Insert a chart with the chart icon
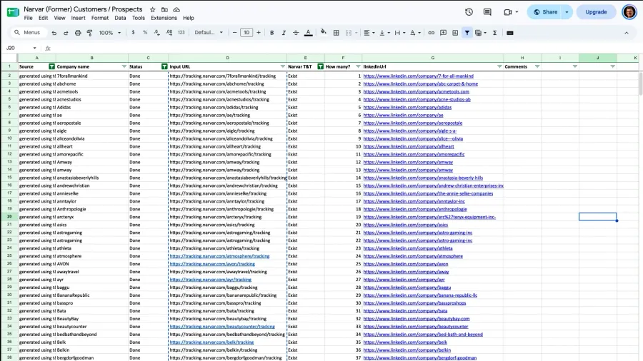 (455, 33)
